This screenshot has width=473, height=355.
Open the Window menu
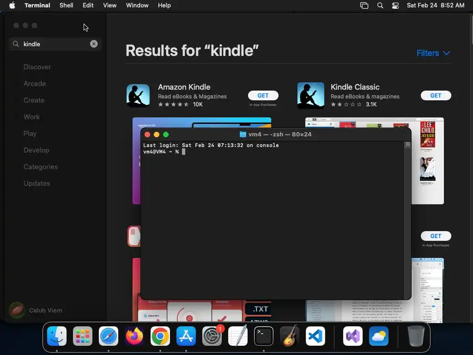(x=137, y=6)
